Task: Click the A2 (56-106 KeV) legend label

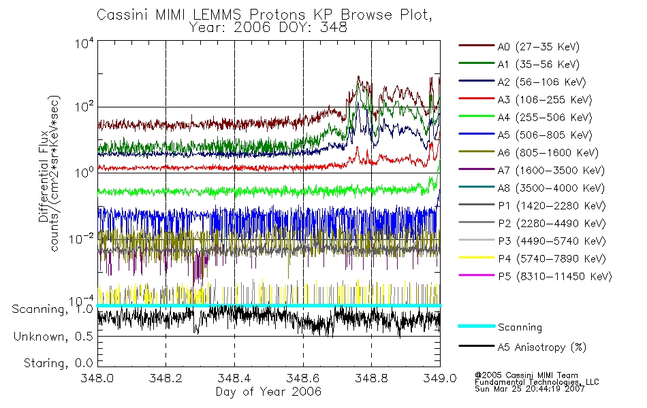Action: click(542, 82)
